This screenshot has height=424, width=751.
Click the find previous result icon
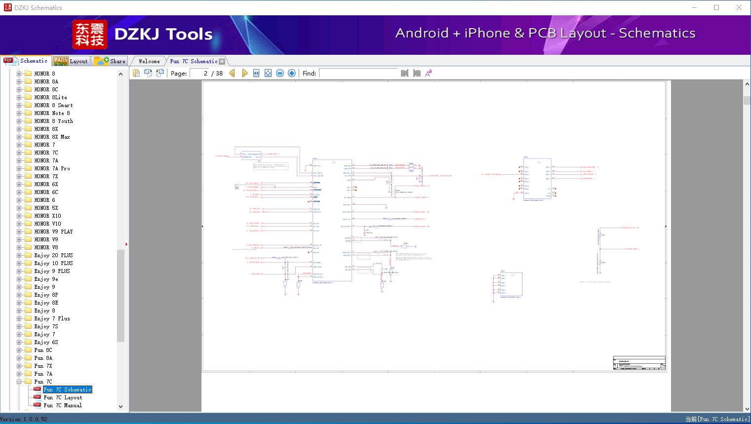(x=404, y=73)
